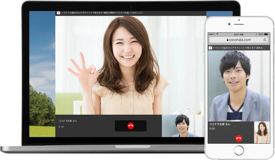Click the laptop title text イラストの描き方
Screen dimensions: 275x160
[70, 13]
